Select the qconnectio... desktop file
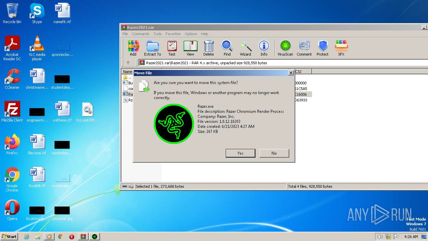Viewport: 428px width, 241px height. 62,49
